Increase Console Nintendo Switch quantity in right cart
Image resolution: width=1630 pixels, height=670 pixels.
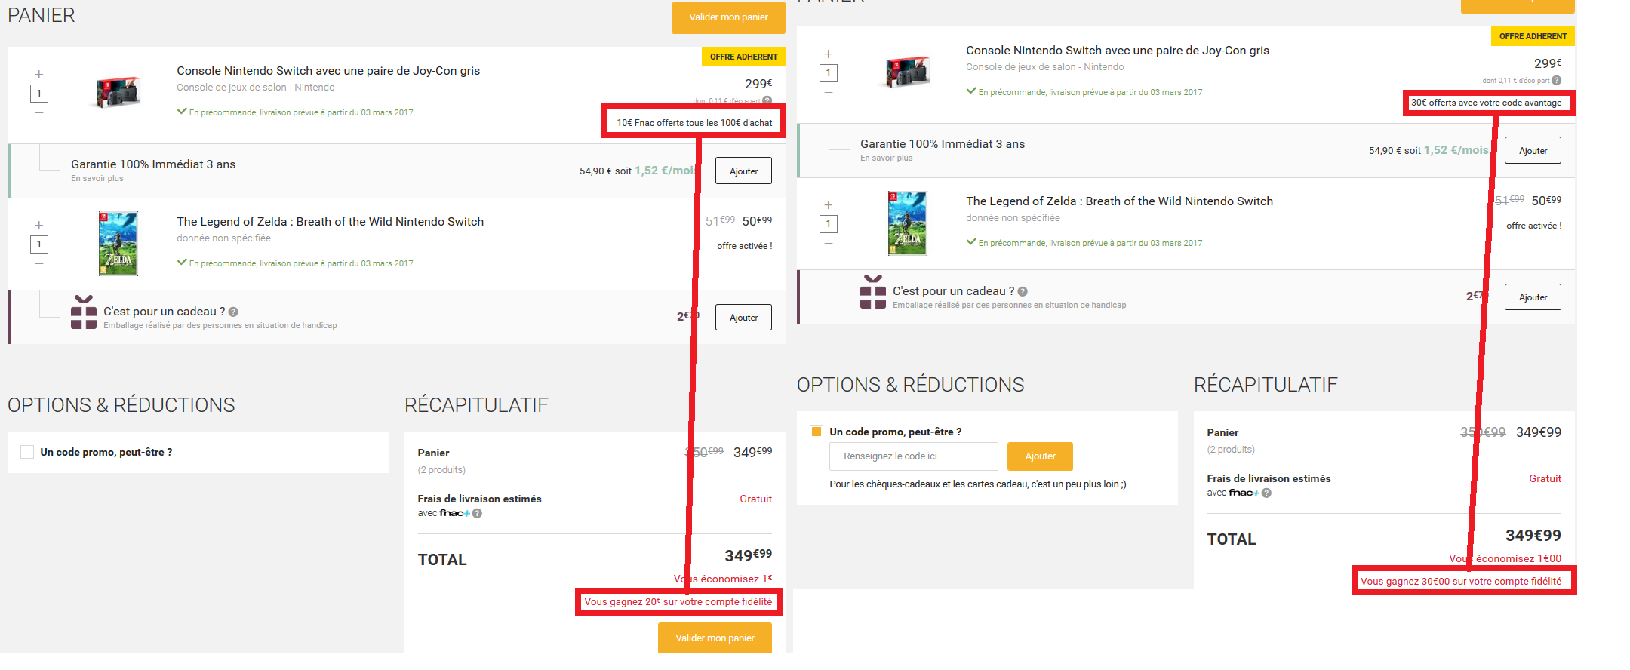[x=829, y=54]
